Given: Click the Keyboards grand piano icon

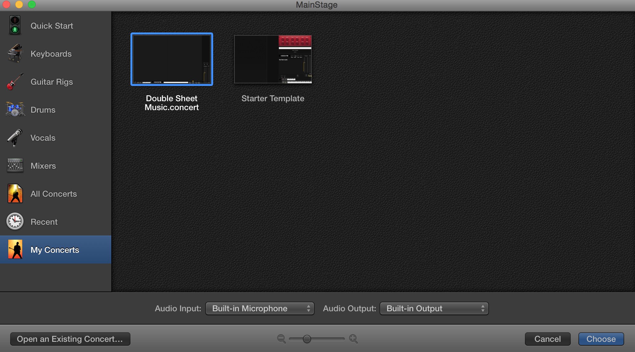Looking at the screenshot, I should [15, 53].
